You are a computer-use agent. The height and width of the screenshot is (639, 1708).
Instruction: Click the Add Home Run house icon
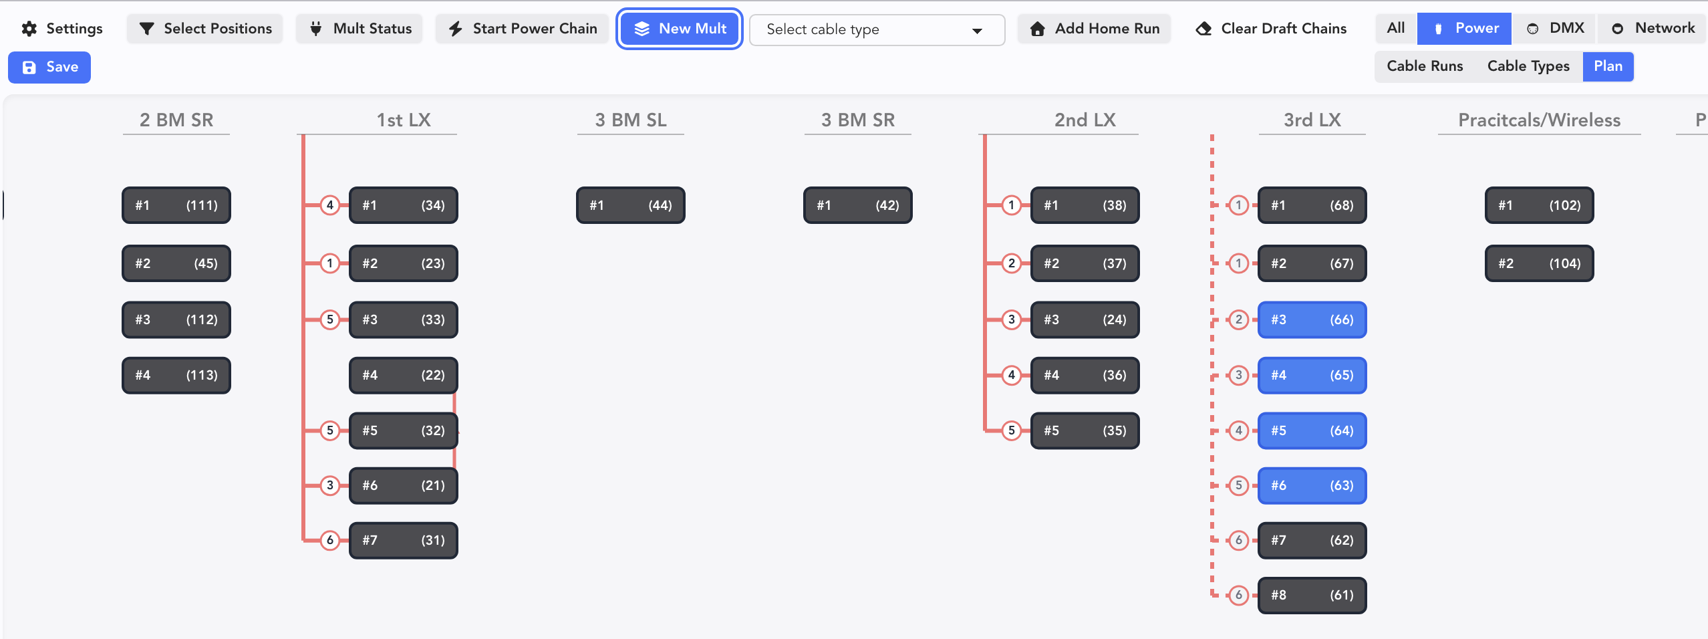(x=1037, y=29)
